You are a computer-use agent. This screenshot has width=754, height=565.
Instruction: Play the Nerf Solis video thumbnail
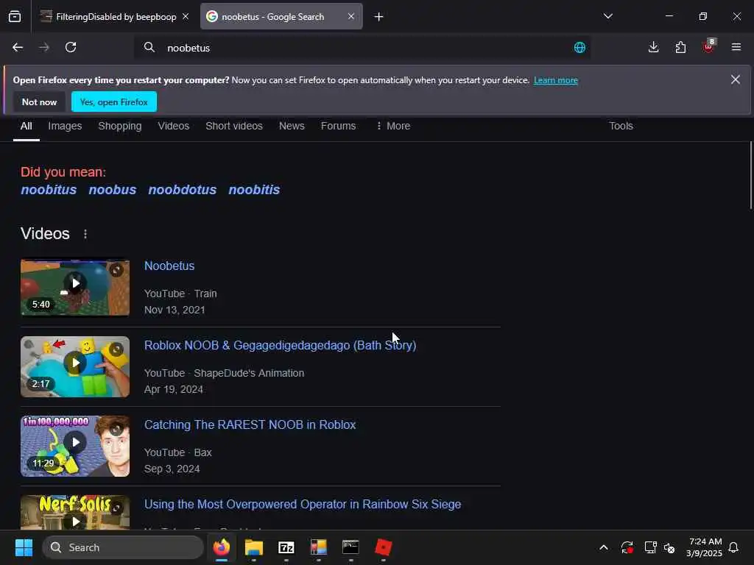[75, 513]
